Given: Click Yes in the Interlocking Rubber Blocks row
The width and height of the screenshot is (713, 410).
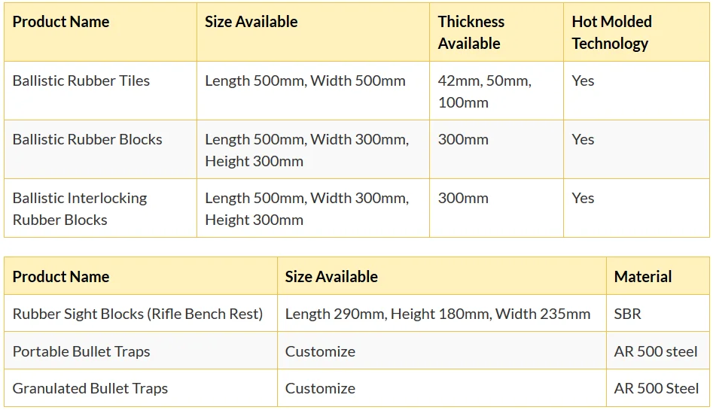Looking at the screenshot, I should 583,199.
